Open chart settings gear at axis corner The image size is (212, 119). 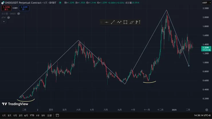(x=207, y=110)
